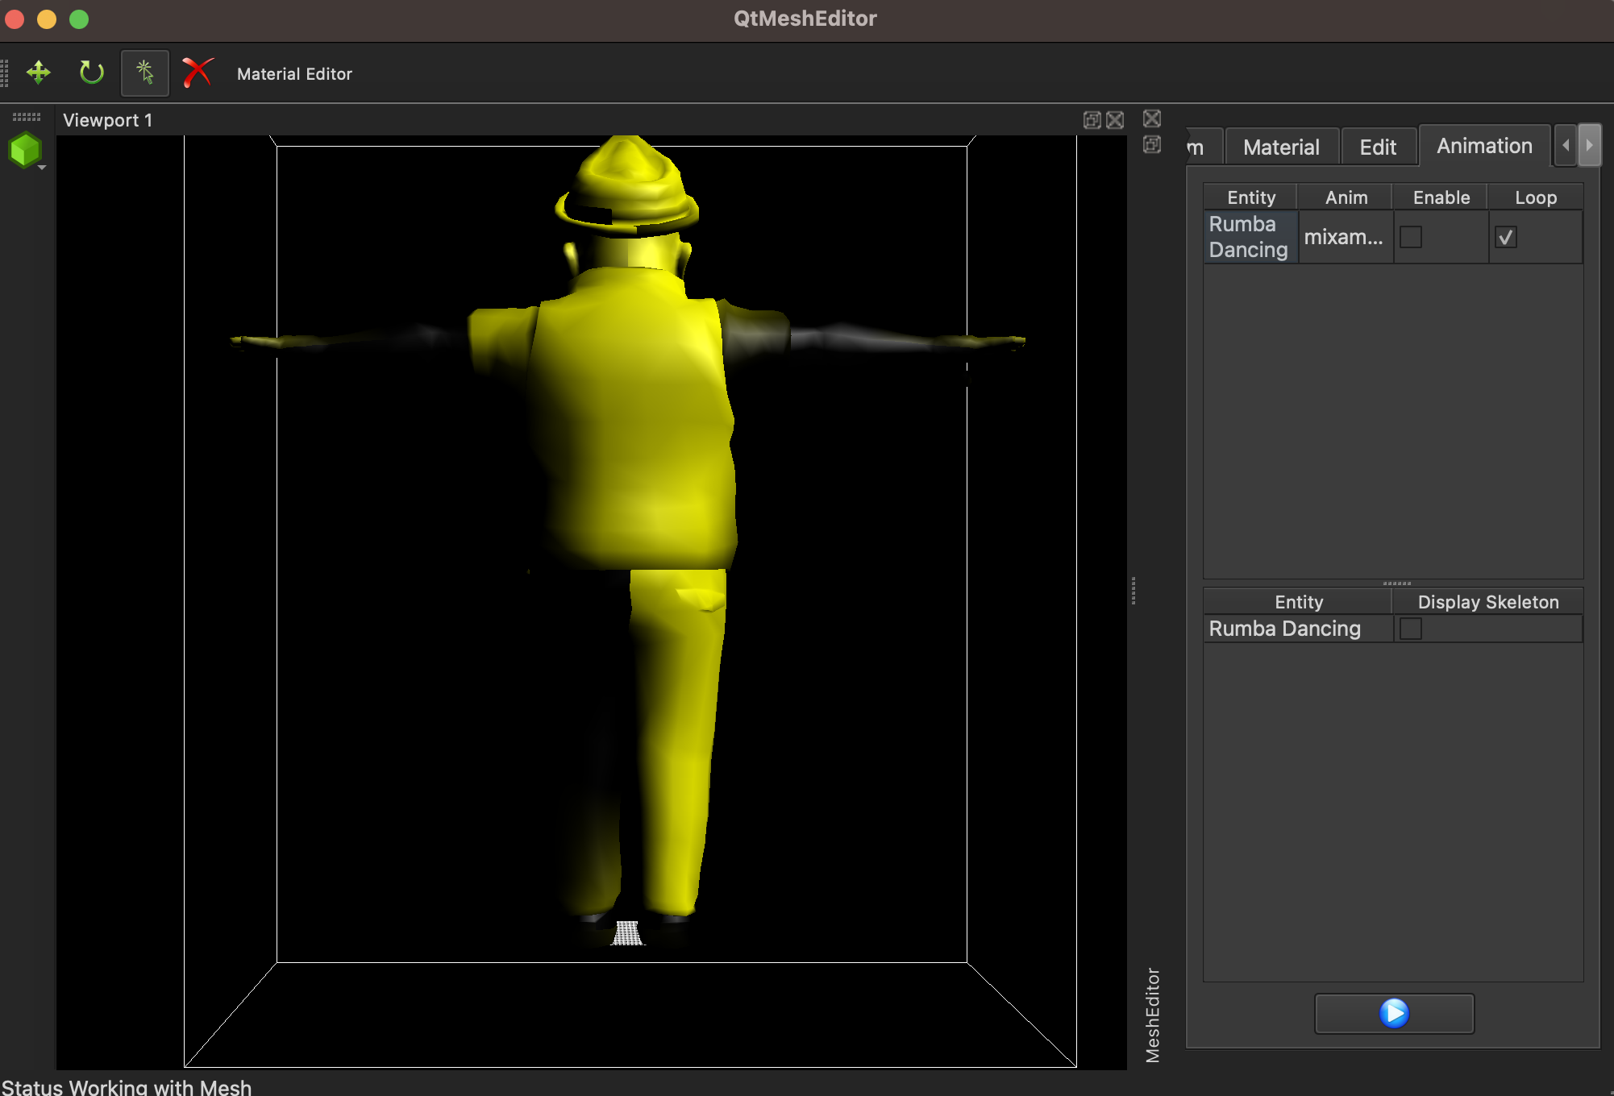Open the cube icon dropdown arrow
The image size is (1614, 1096).
click(x=42, y=167)
